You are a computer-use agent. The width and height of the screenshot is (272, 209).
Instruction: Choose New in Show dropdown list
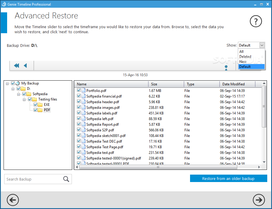tap(251, 62)
